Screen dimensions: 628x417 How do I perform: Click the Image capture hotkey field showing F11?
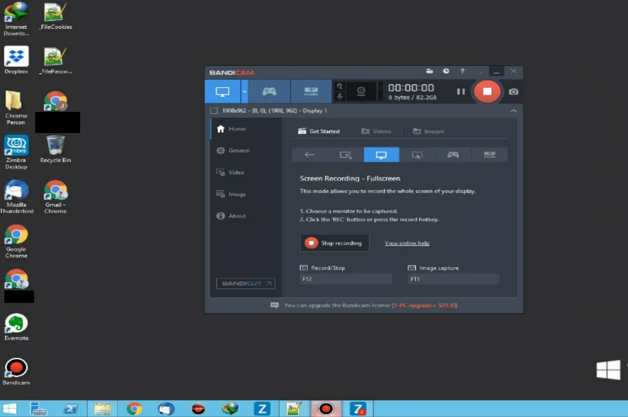pos(453,279)
